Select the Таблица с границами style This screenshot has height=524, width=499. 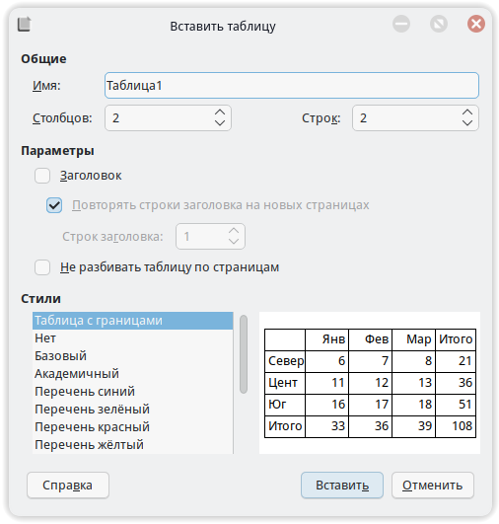coord(132,321)
